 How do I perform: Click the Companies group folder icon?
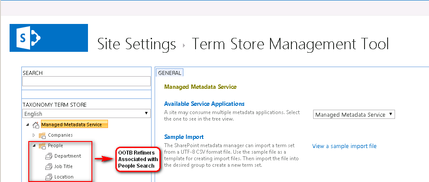42,135
